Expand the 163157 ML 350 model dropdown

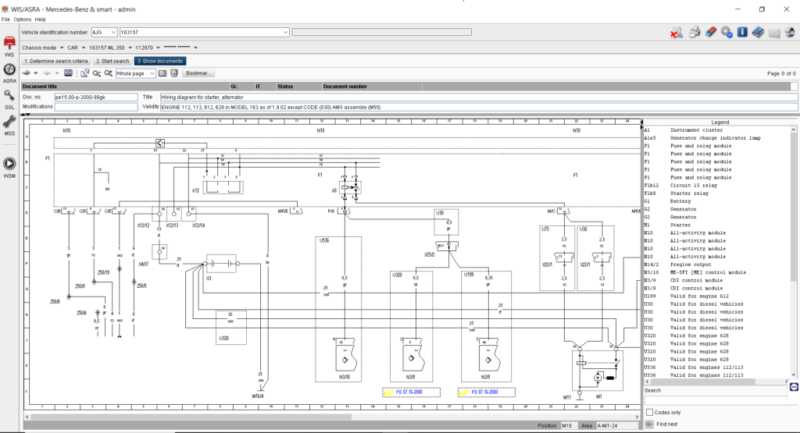click(130, 48)
